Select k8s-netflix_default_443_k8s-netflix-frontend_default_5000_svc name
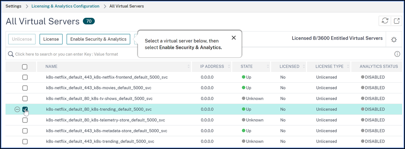 coord(107,77)
